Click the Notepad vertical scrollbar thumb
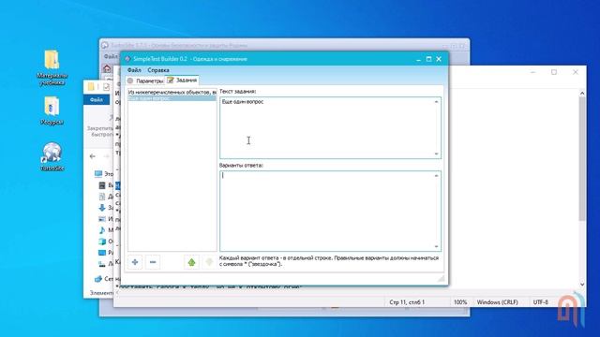 582,158
